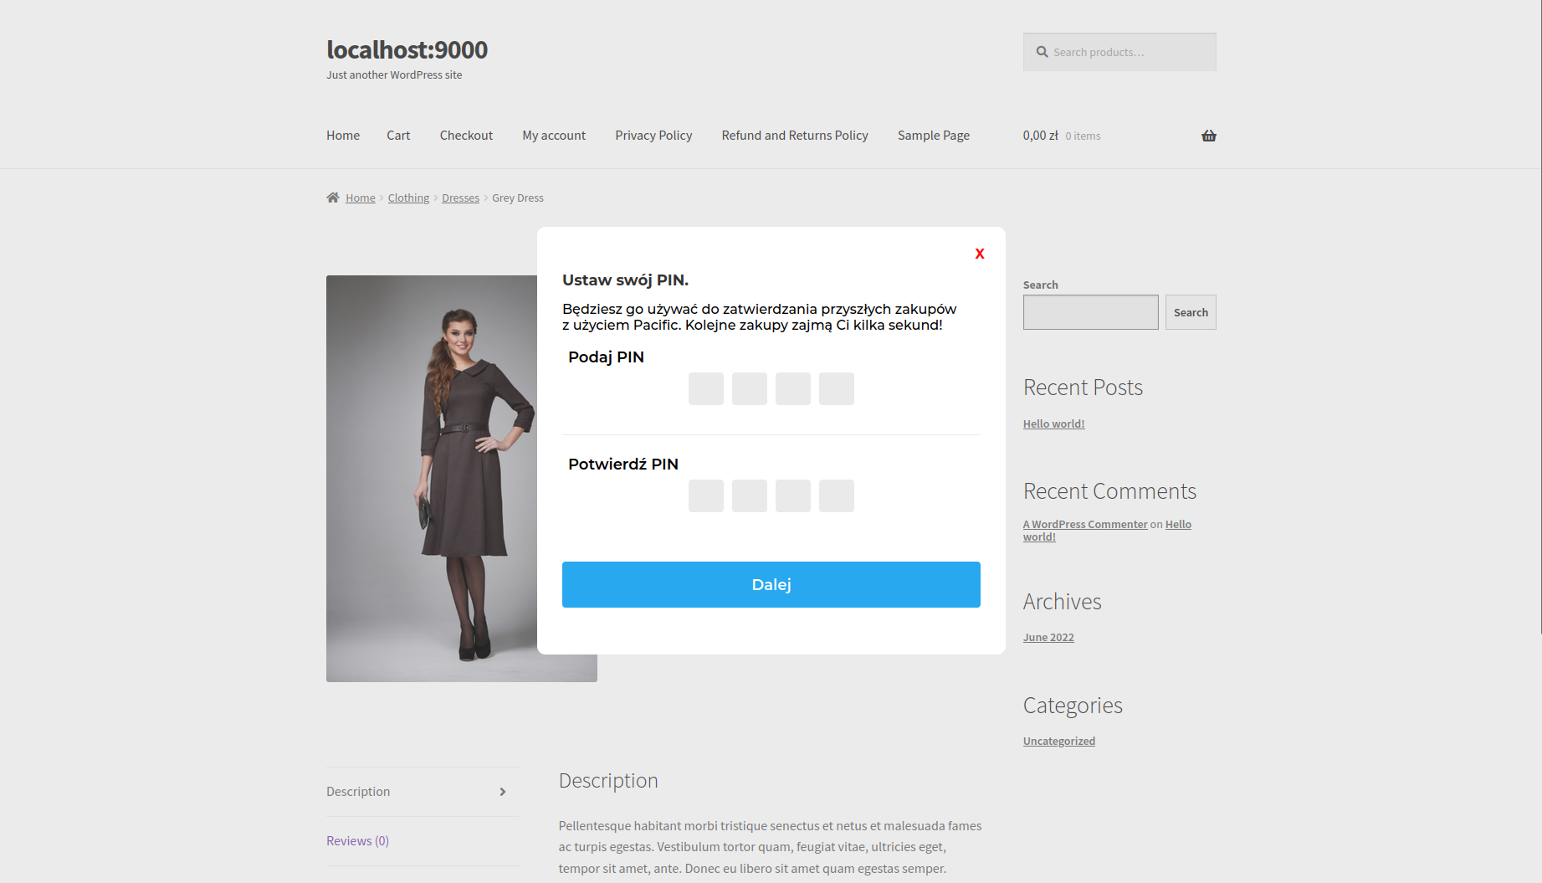Open the My account menu item
This screenshot has width=1542, height=883.
pos(554,136)
